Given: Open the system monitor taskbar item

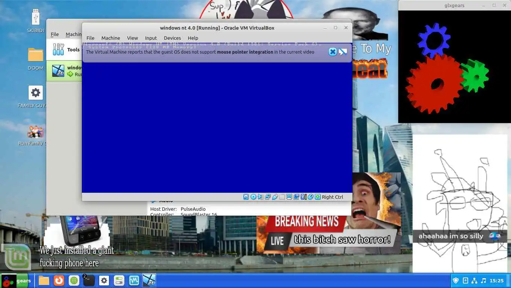Looking at the screenshot, I should (x=134, y=280).
